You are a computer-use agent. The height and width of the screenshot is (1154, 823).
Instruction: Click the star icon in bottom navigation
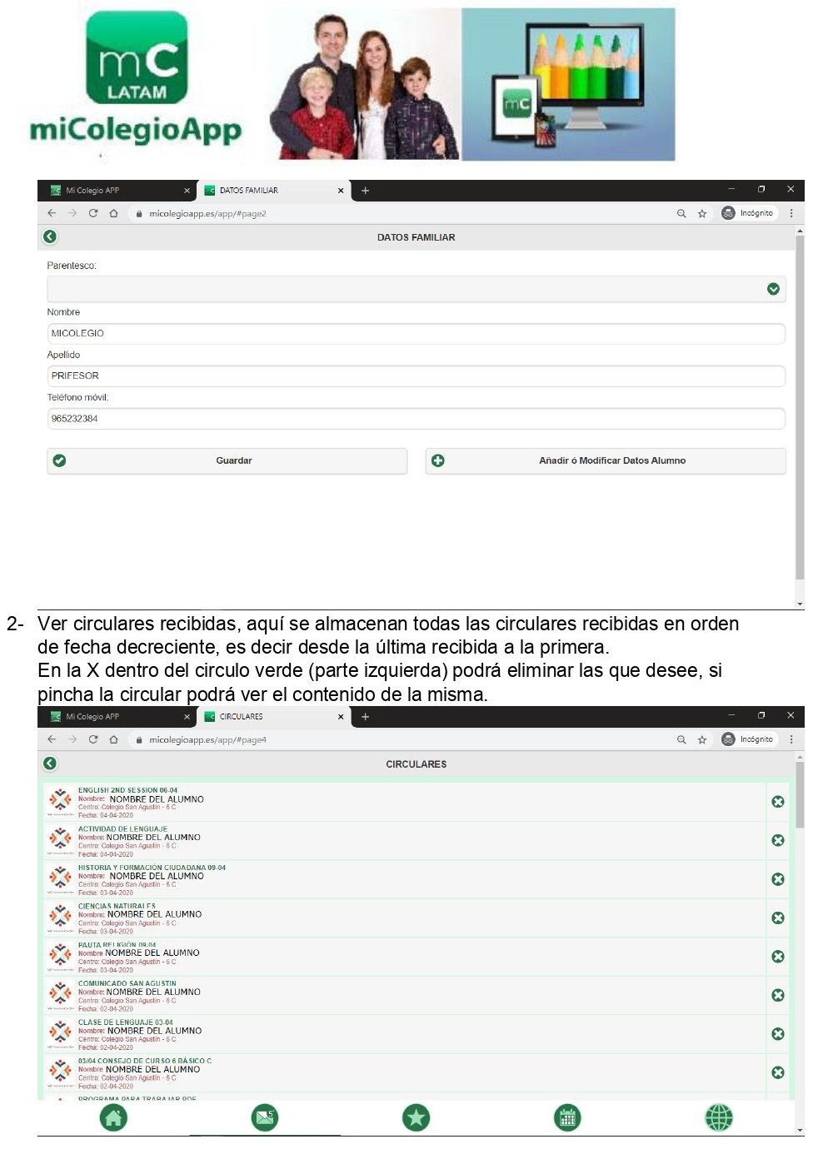(x=416, y=1117)
